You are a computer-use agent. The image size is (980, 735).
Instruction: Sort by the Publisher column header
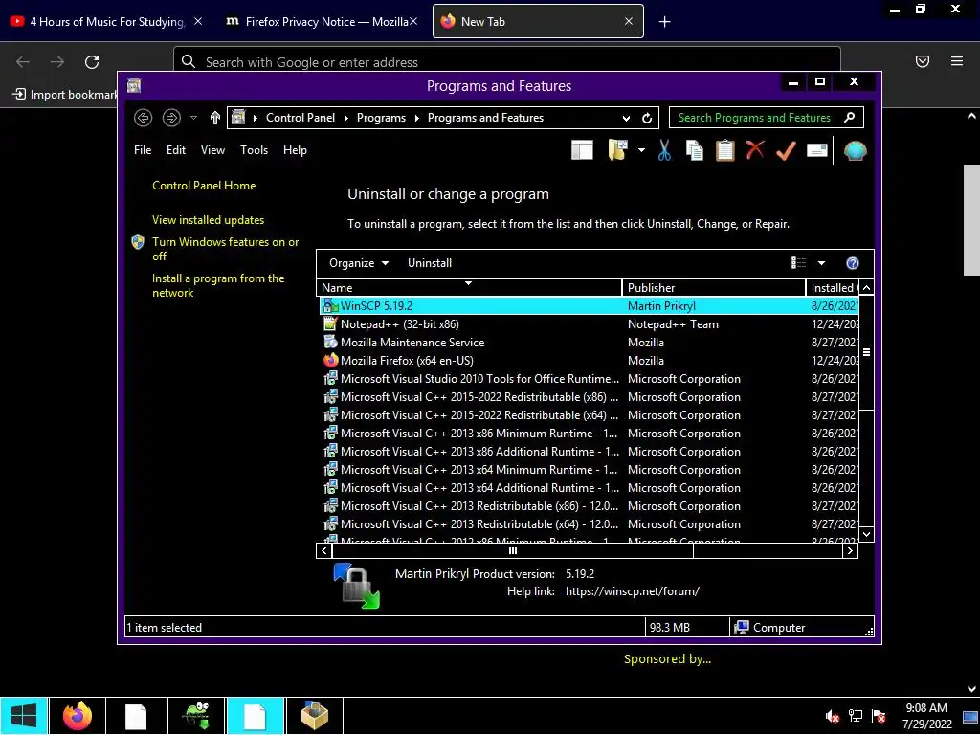tap(714, 287)
